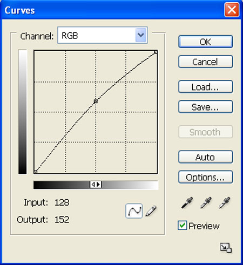Click the Cancel button
Viewport: 243px width, 265px height.
[x=206, y=62]
